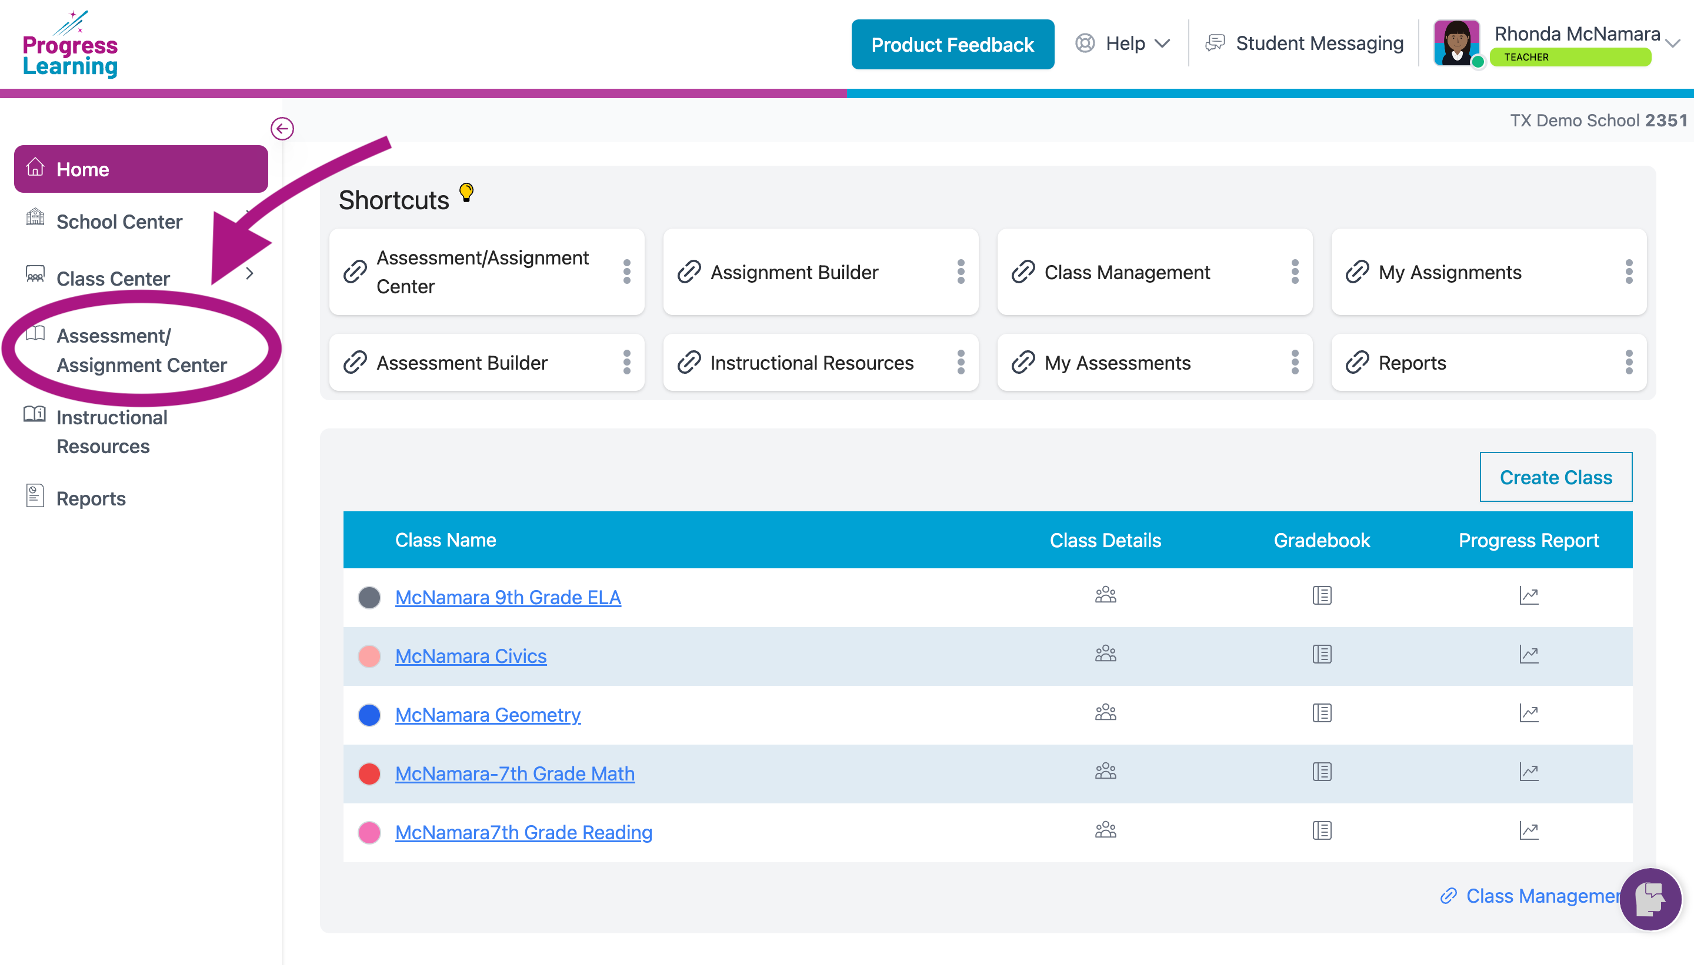Image resolution: width=1694 pixels, height=965 pixels.
Task: Open the Assignment Builder shortcut card
Action: pyautogui.click(x=820, y=272)
